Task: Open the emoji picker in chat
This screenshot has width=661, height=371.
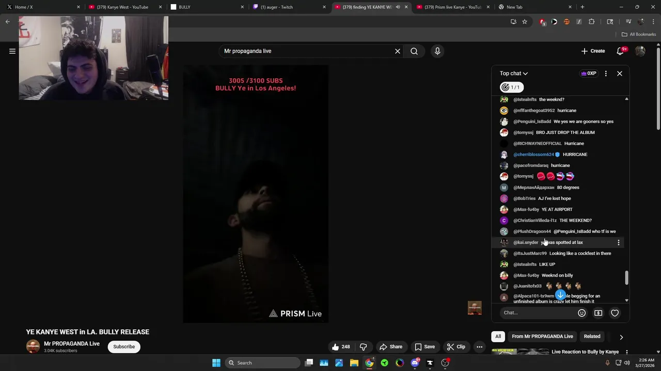Action: pyautogui.click(x=582, y=313)
